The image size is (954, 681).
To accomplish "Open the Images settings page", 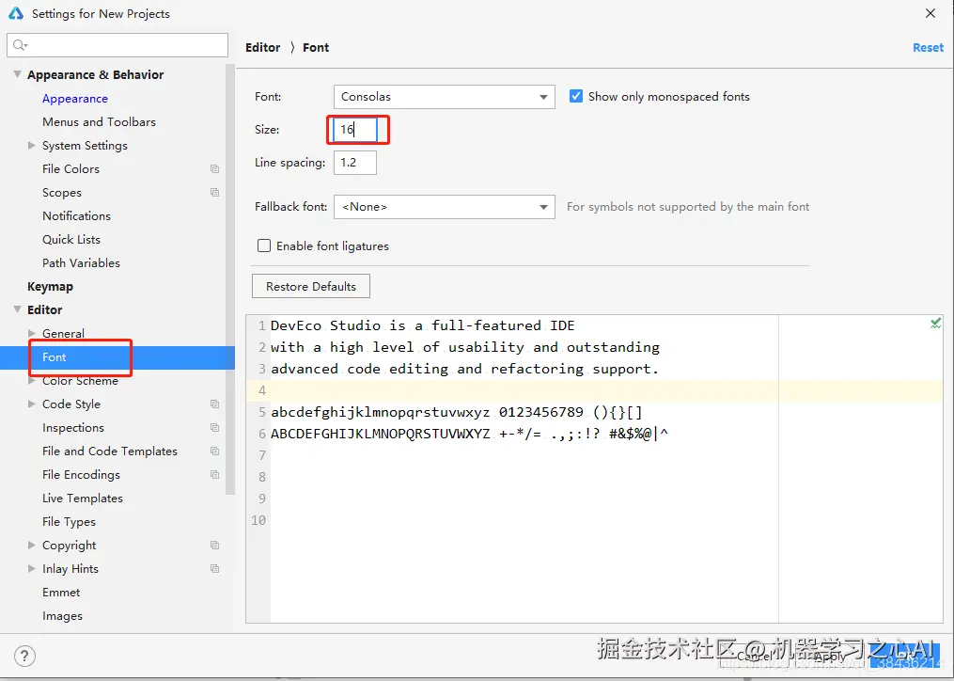I will coord(62,616).
